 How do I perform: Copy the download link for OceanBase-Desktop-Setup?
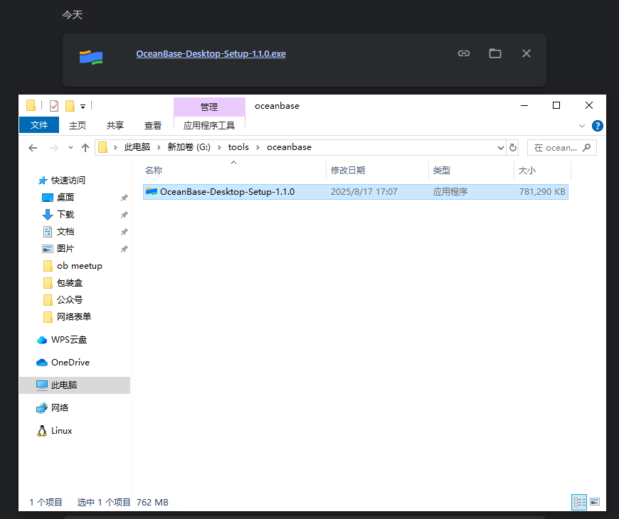pyautogui.click(x=464, y=53)
